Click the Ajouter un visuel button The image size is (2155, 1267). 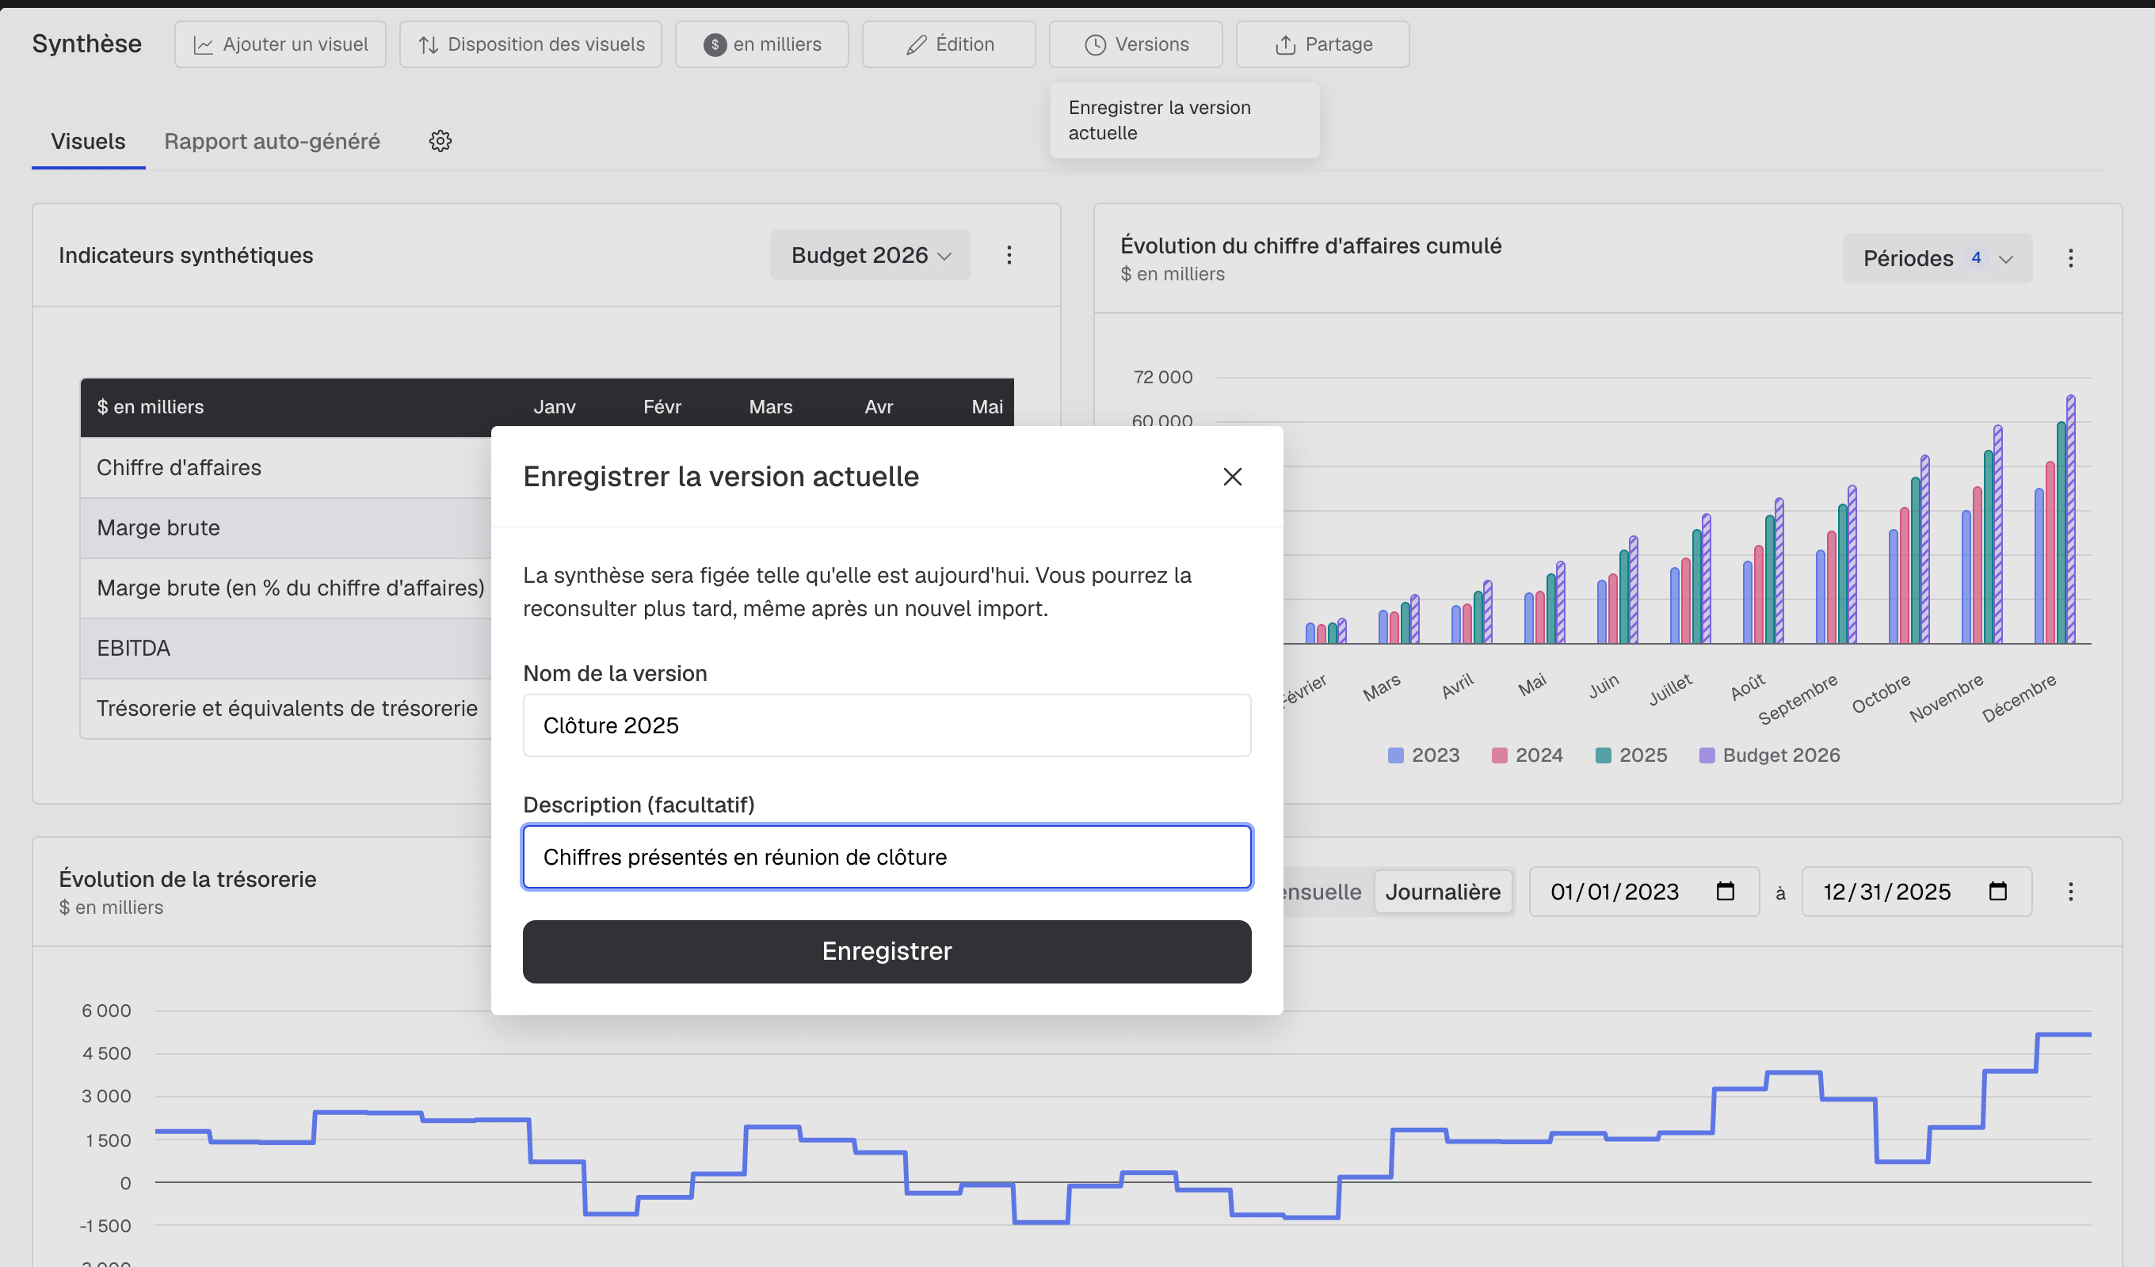tap(280, 44)
